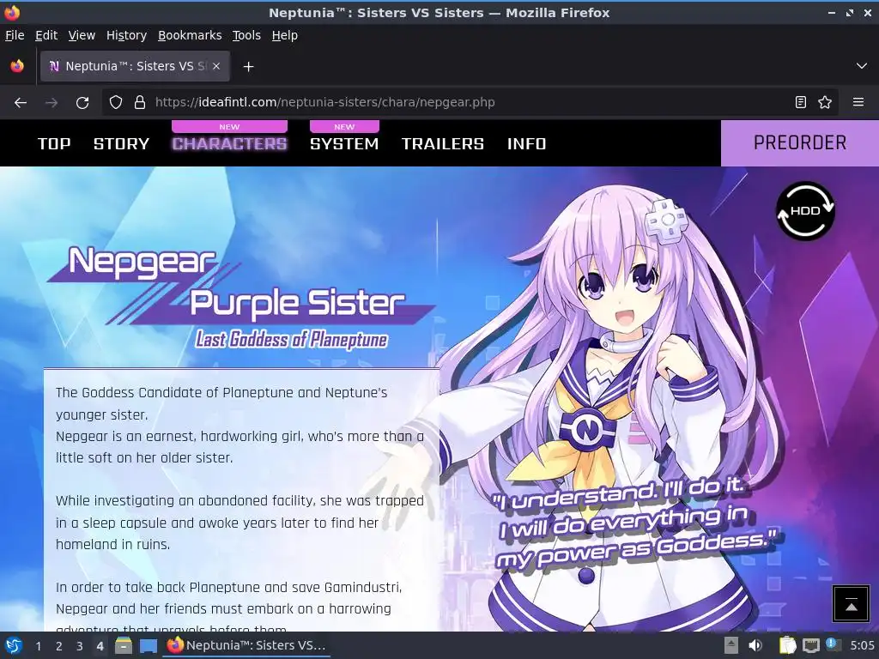Click the Nepgear character name heading

[x=142, y=262]
